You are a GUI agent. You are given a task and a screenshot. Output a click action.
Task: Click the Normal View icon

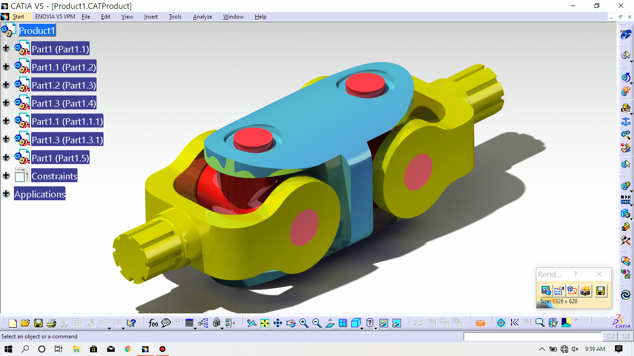click(330, 323)
